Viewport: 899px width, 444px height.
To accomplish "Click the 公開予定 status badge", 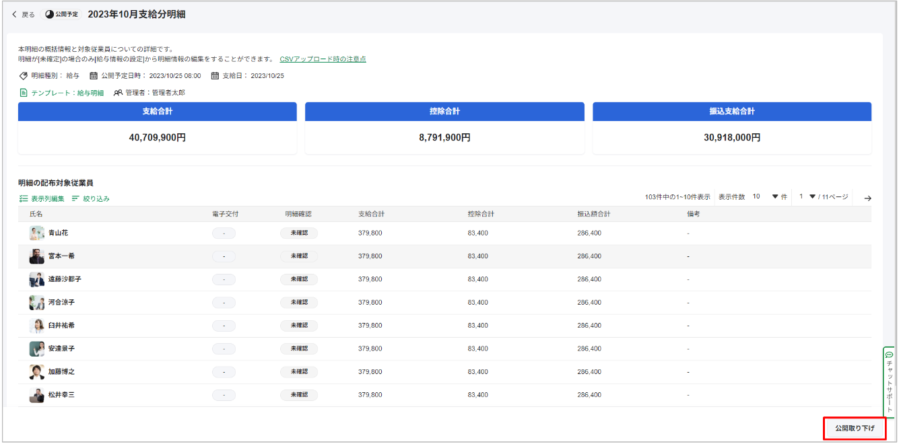I will pyautogui.click(x=62, y=14).
